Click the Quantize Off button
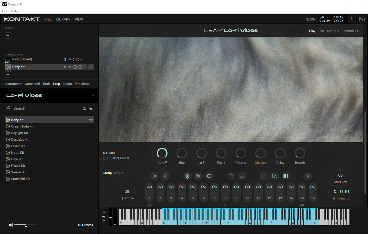Screen dimensions: 368x234 127,191
